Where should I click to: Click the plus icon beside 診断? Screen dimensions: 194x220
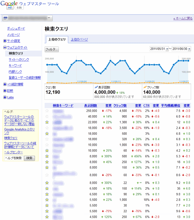pyautogui.click(x=5, y=91)
